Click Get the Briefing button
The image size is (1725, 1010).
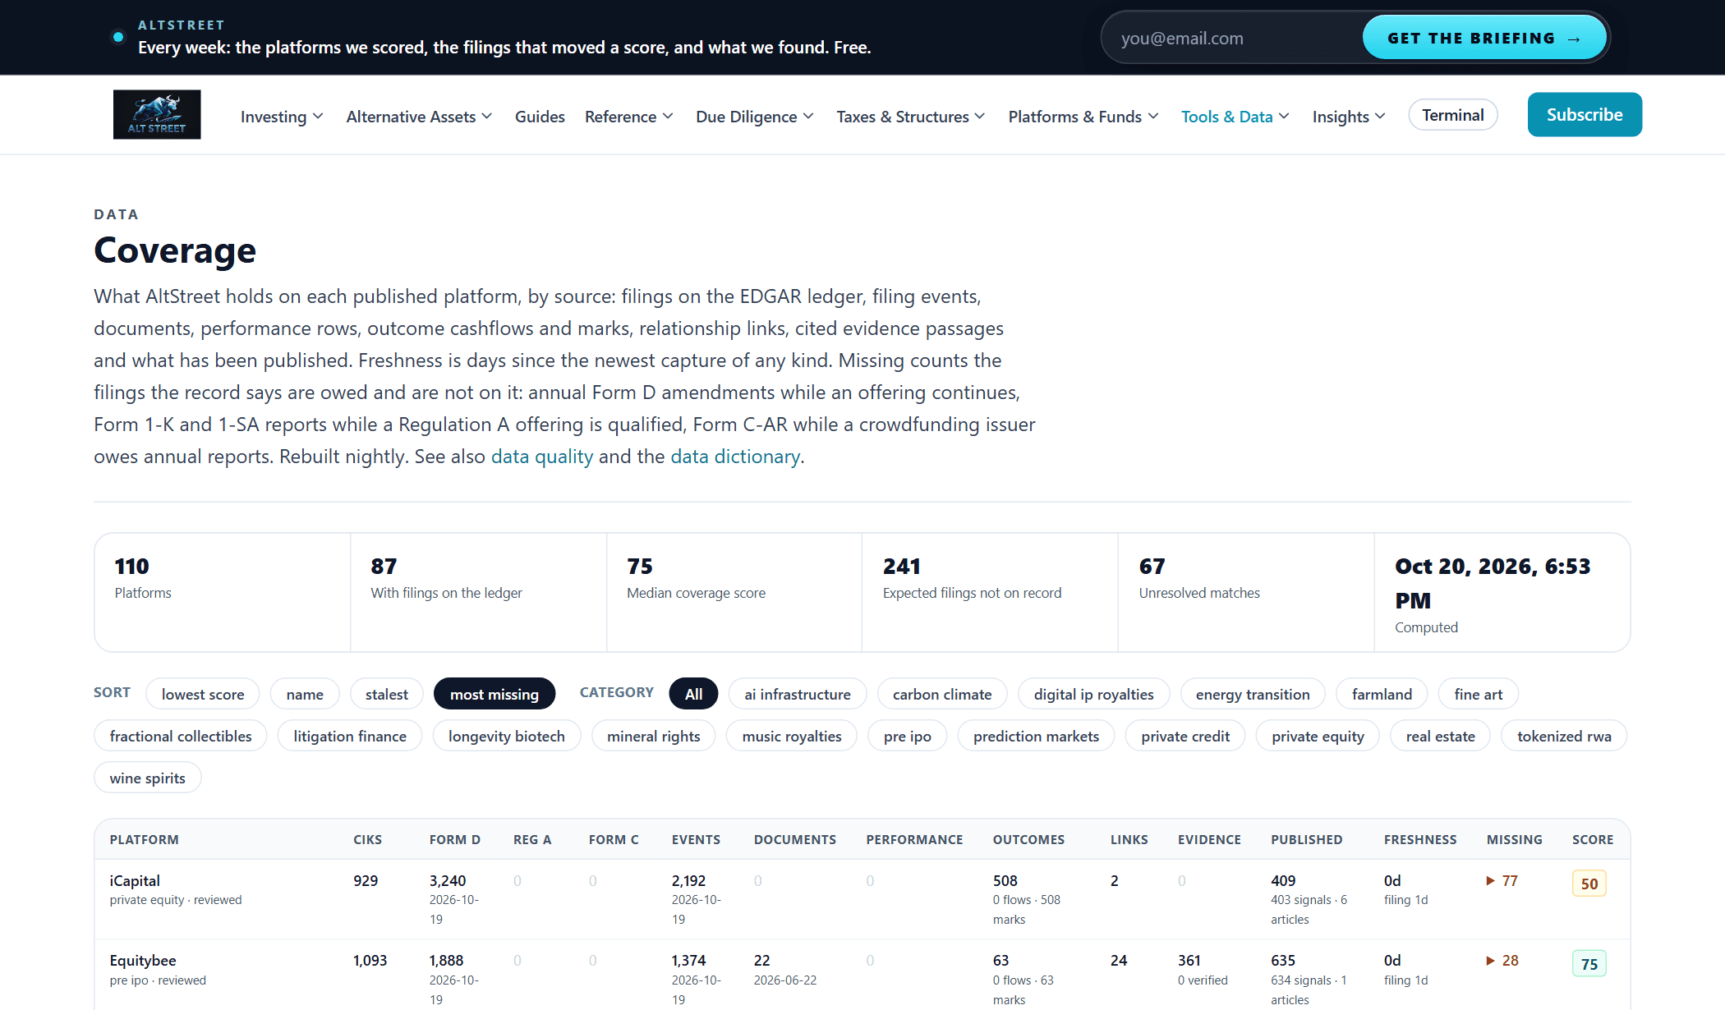[1483, 38]
